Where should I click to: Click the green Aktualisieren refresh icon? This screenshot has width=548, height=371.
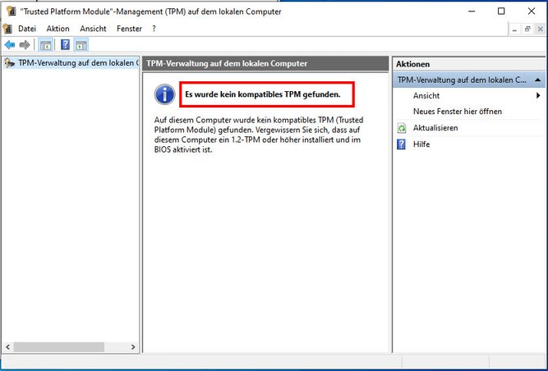[402, 128]
